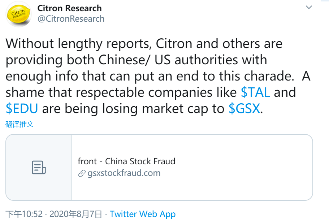
Task: Open the Twitter Web App source link
Action: pyautogui.click(x=143, y=214)
